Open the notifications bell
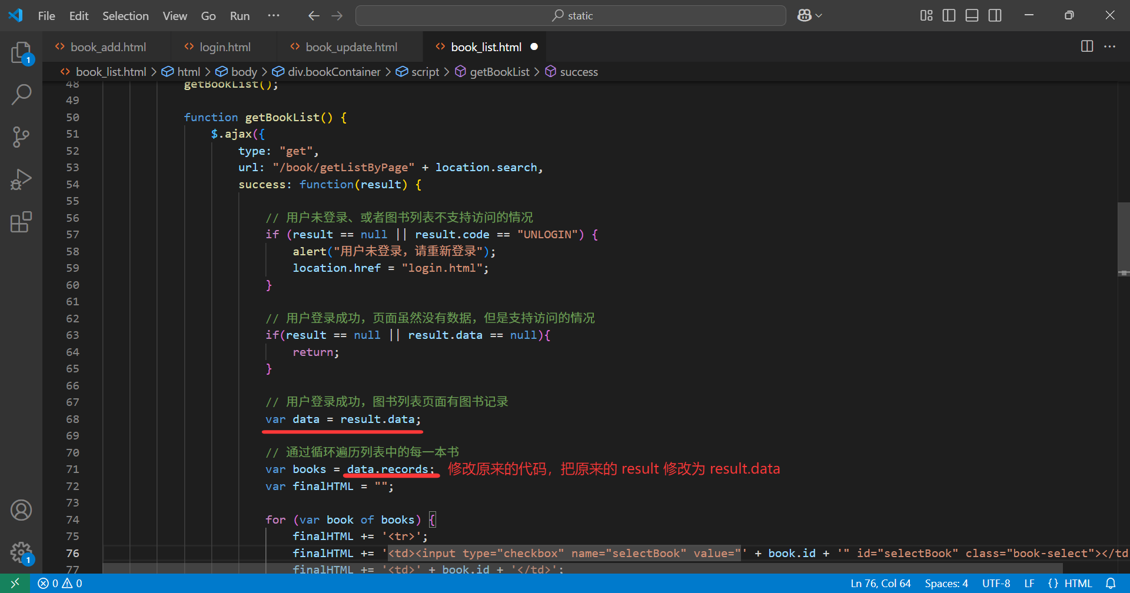The width and height of the screenshot is (1130, 593). pyautogui.click(x=1111, y=583)
